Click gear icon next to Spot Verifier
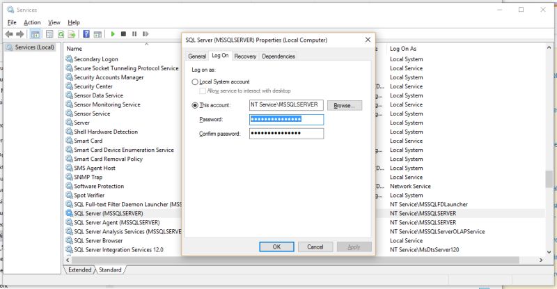Viewport: 557px width, 289px height. click(x=69, y=195)
